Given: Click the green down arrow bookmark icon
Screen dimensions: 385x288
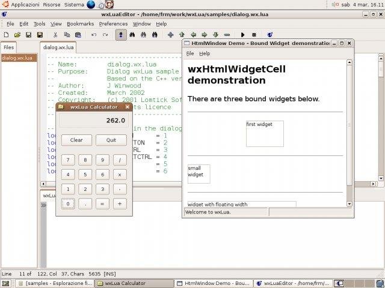Looking at the screenshot, I should 215,35.
